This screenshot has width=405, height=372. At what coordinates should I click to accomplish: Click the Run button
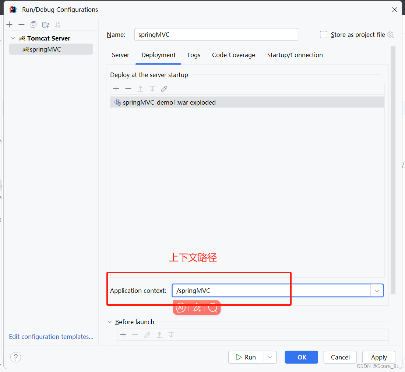point(246,357)
